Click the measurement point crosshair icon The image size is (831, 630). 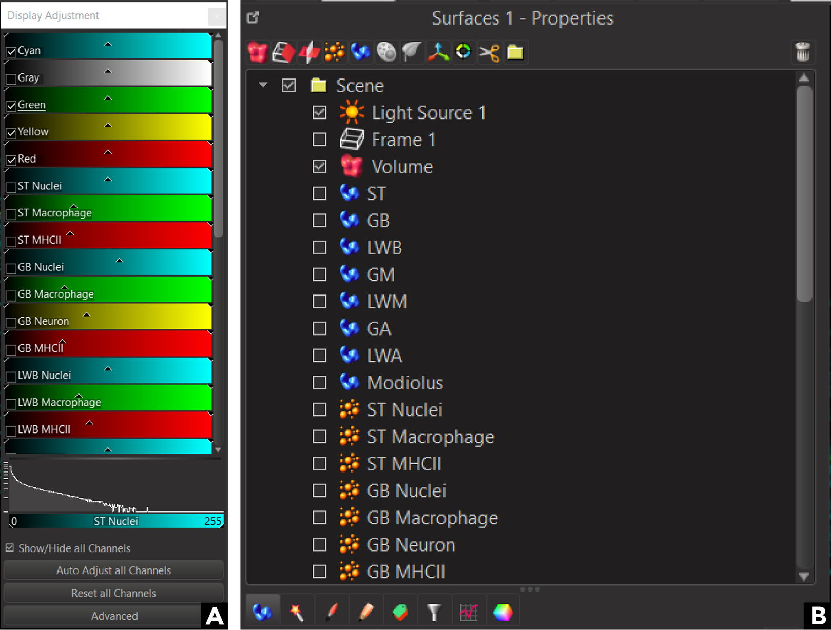pyautogui.click(x=463, y=52)
